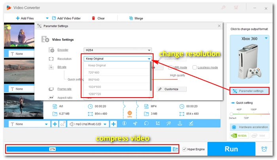277x160 pixels.
Task: Select NVIDIA acceleration option
Action: pos(239,136)
